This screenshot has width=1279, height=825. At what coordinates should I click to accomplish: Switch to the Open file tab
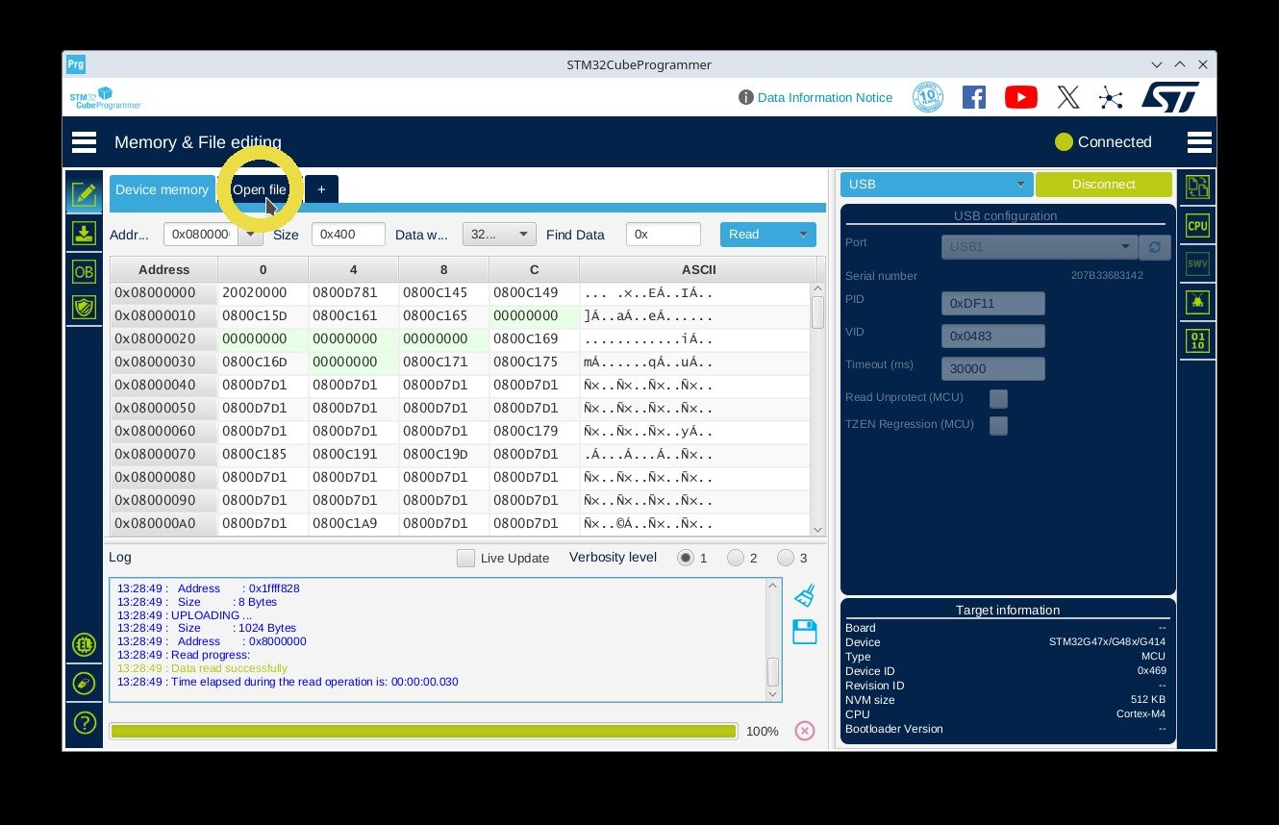(260, 189)
